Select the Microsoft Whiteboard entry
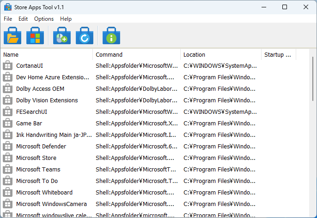Image resolution: width=317 pixels, height=218 pixels. [x=44, y=192]
